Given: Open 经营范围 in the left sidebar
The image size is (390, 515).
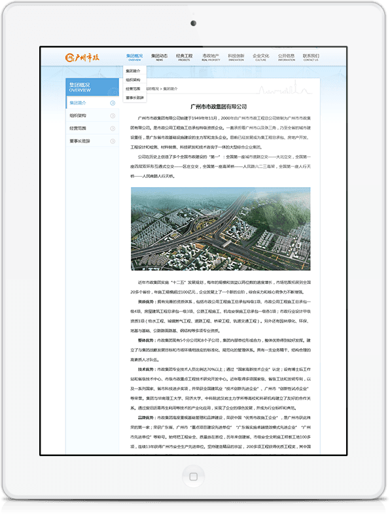Looking at the screenshot, I should click(92, 128).
